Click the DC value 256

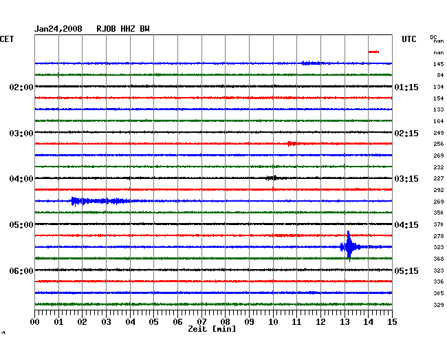click(439, 144)
